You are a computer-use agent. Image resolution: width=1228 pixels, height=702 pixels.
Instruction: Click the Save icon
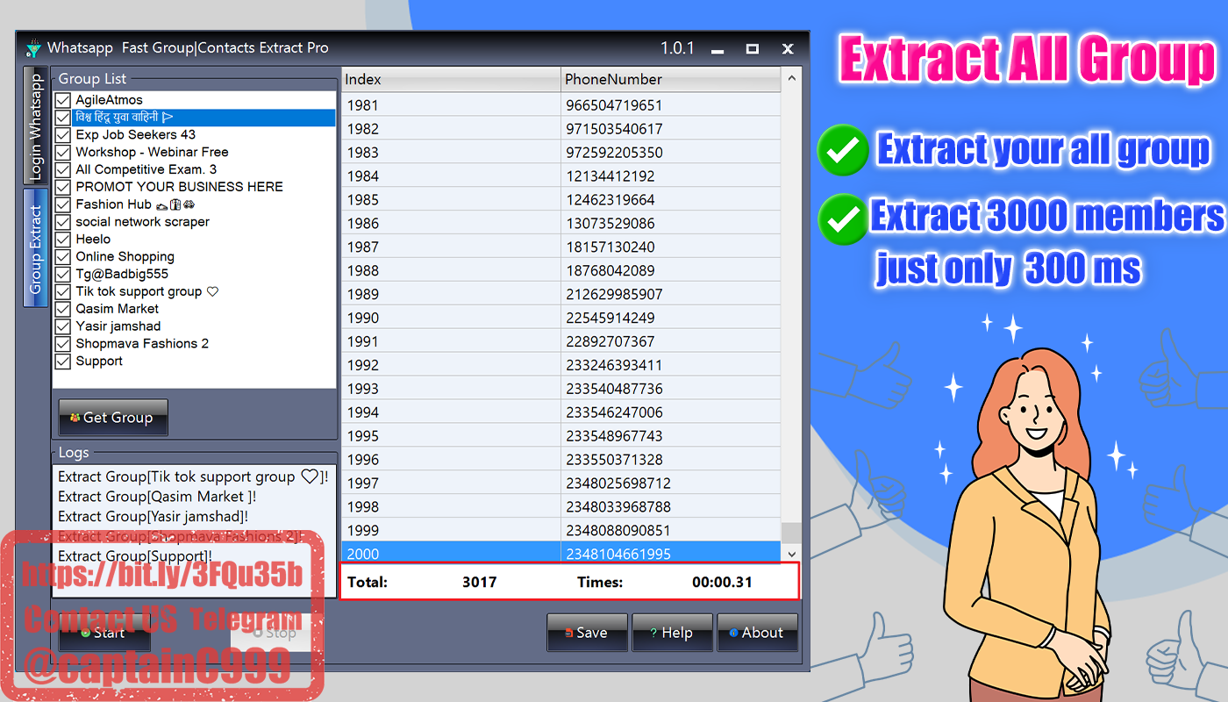point(571,632)
